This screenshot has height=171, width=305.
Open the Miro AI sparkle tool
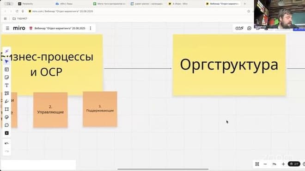click(x=6, y=51)
